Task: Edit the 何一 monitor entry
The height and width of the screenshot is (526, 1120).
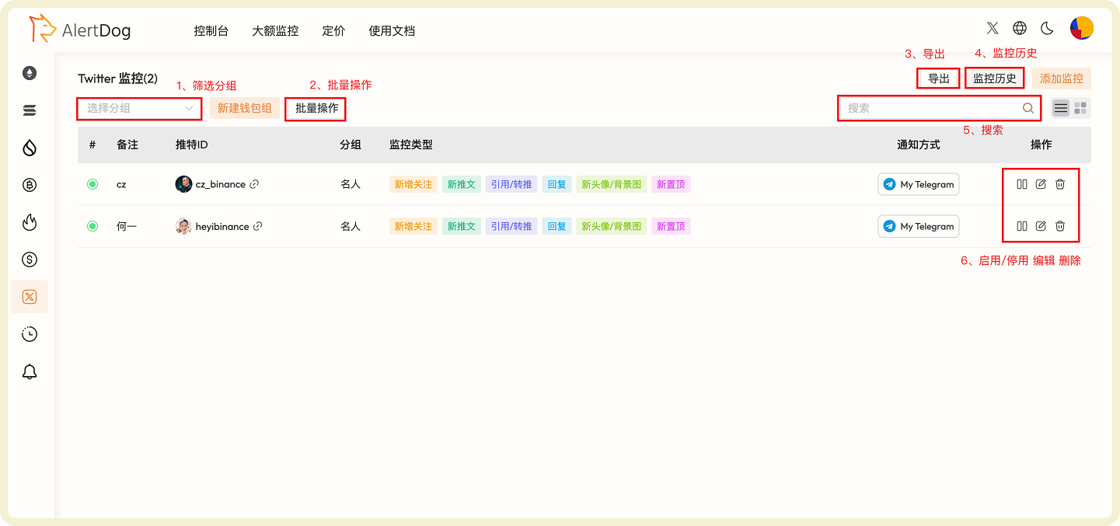Action: 1041,226
